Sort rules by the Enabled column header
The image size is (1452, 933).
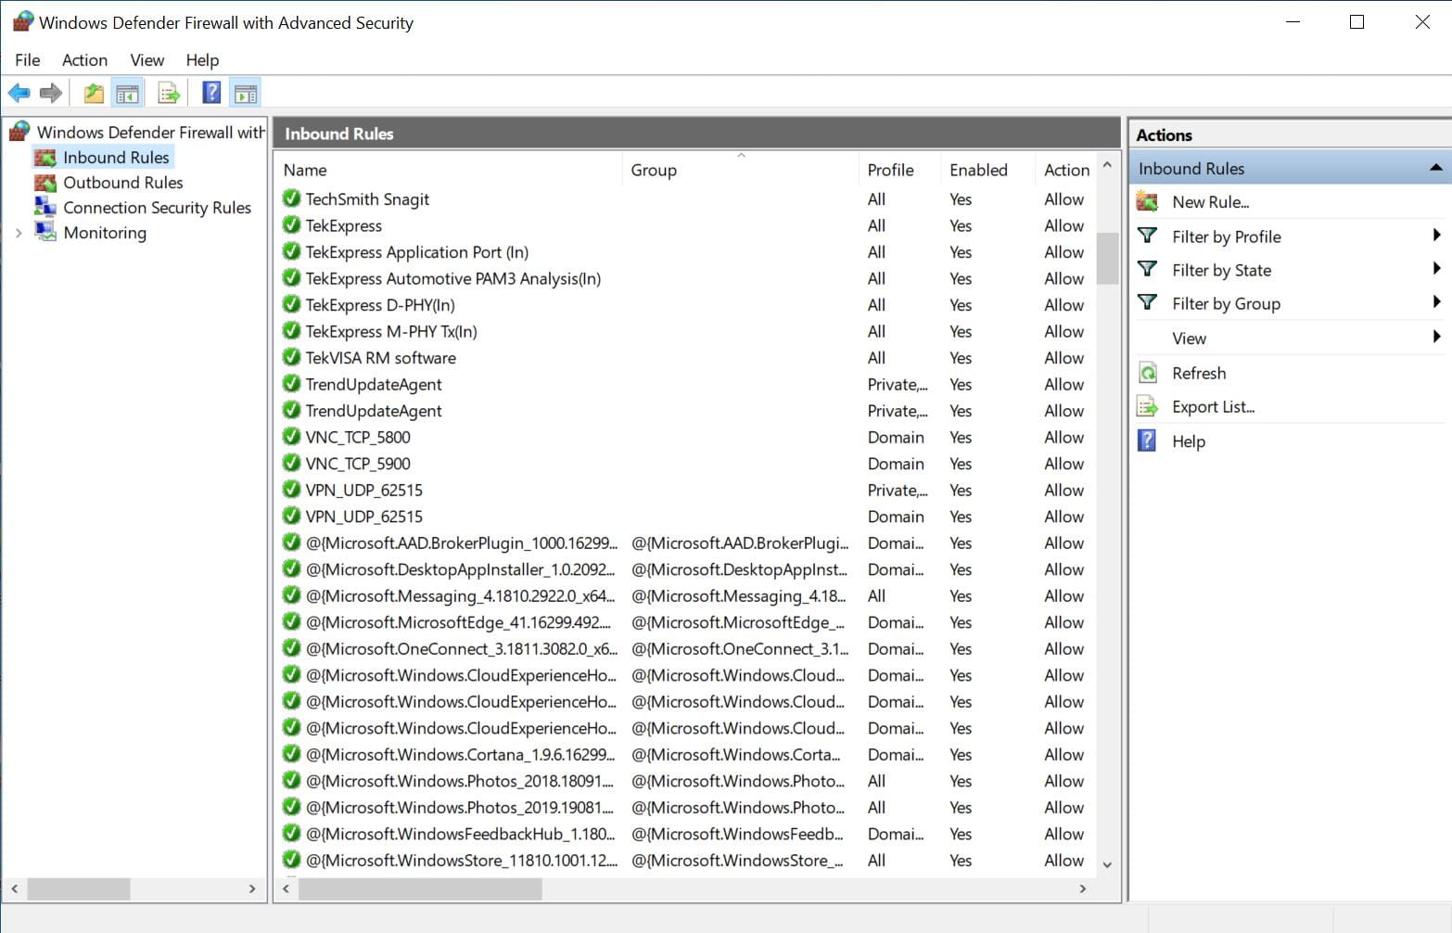pyautogui.click(x=978, y=170)
